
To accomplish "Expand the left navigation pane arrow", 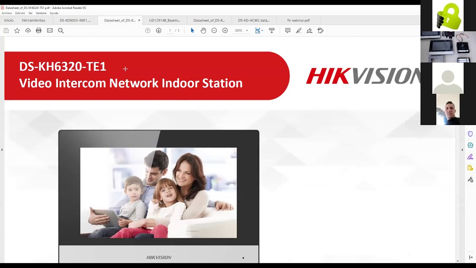I will click(2, 150).
